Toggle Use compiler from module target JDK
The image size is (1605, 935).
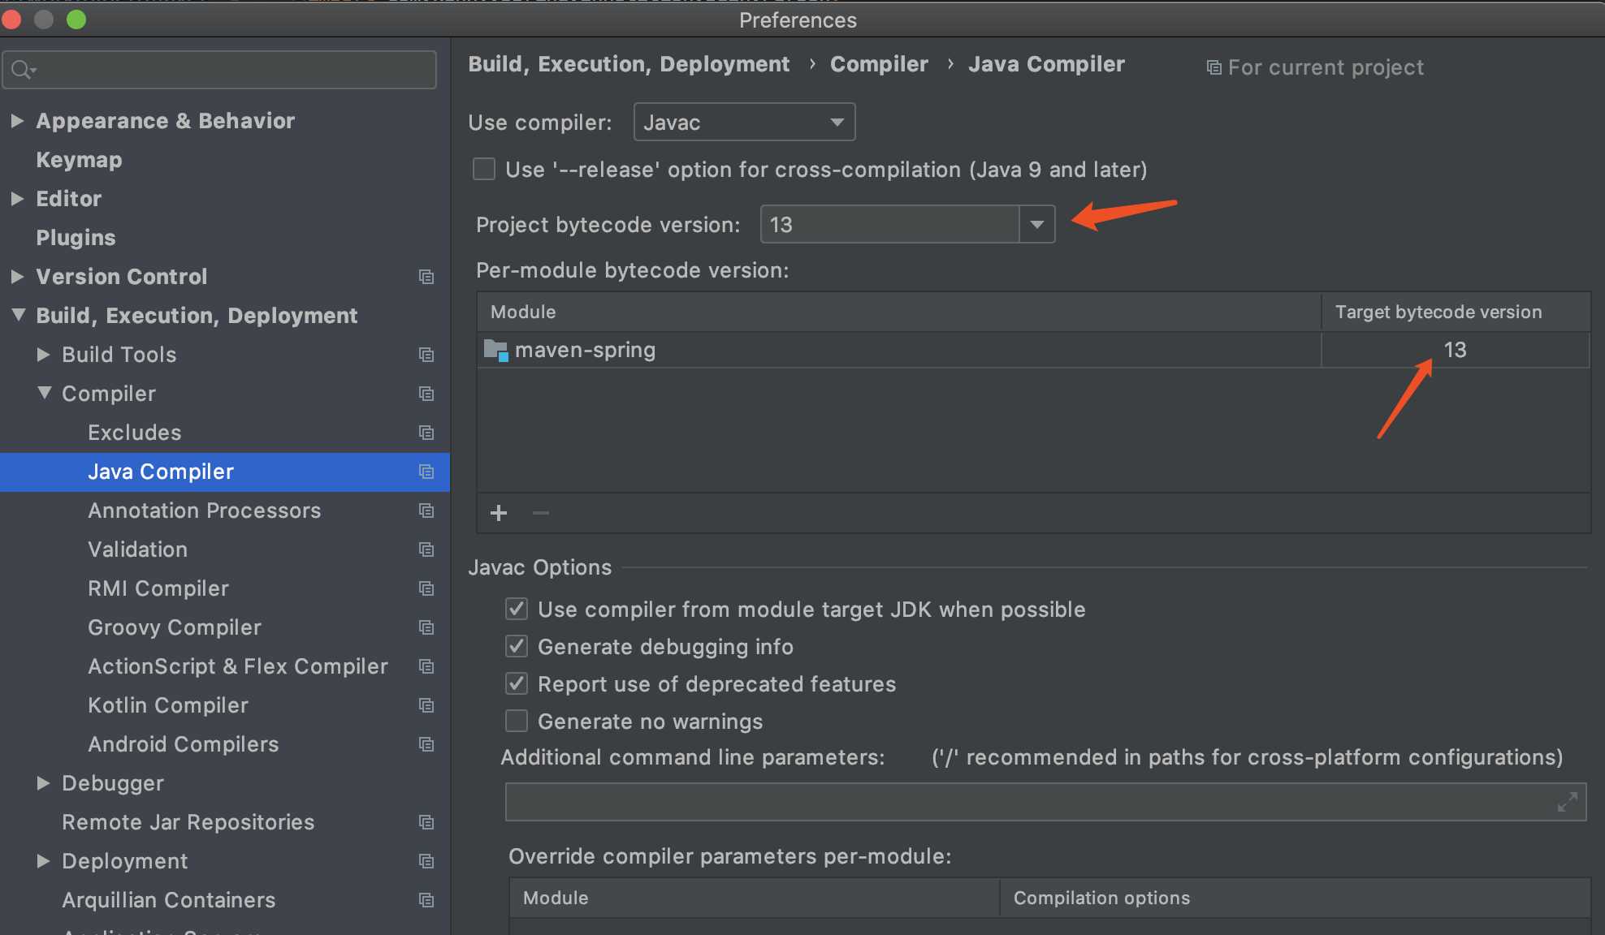517,609
